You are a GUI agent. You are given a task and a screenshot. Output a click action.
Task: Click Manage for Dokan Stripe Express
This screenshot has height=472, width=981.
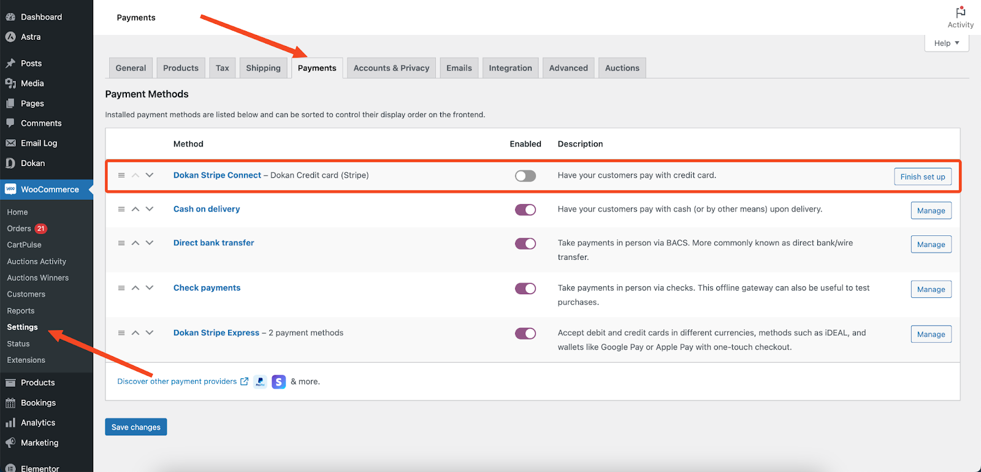coord(931,334)
